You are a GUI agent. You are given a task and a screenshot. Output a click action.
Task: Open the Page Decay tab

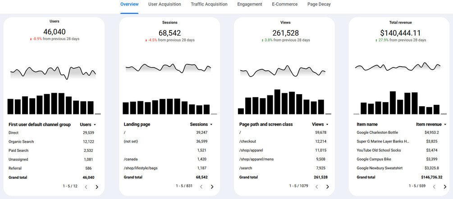pos(319,5)
